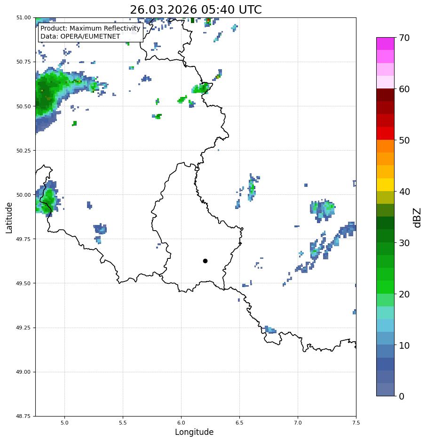Screen dimensions: 427x441
Task: Click colorbar tick label "10"
Action: (x=404, y=345)
